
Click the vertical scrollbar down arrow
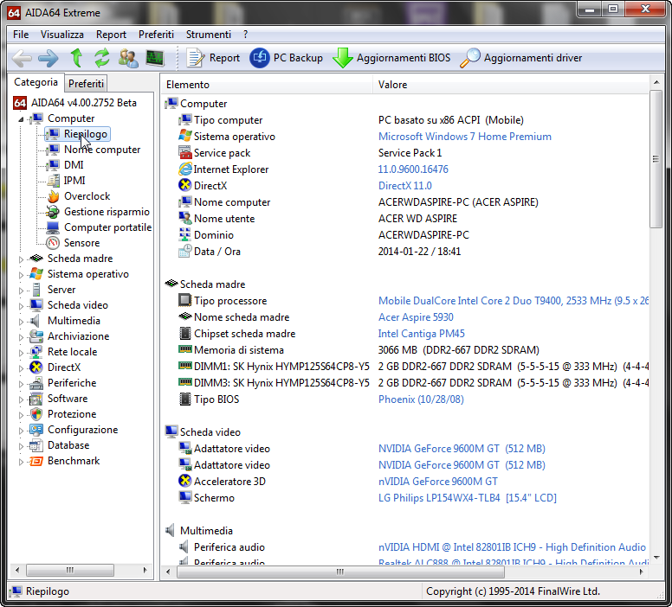tap(656, 558)
